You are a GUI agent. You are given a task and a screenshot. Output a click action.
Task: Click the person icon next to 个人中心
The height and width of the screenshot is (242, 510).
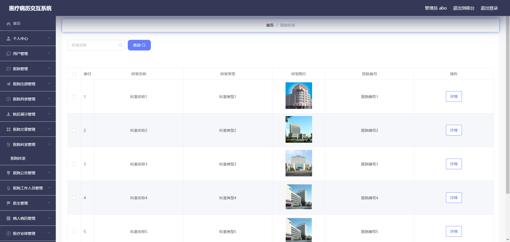8,39
